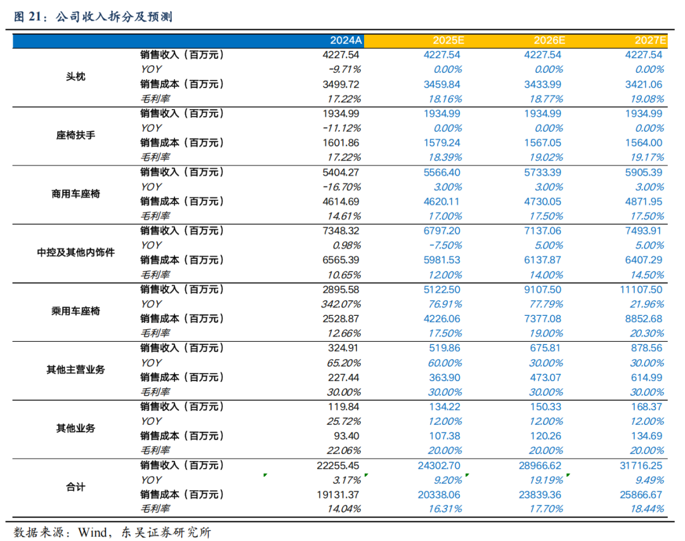685x541 pixels.
Task: Click the 其他主营业务 2024A YOY 65.20%
Action: point(344,363)
